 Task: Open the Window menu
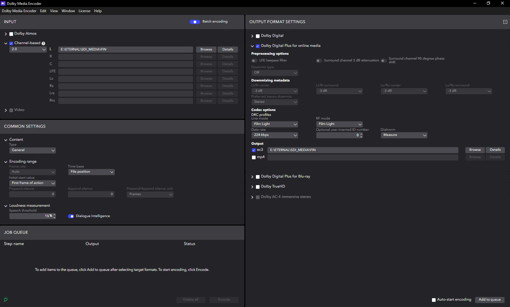click(x=68, y=11)
